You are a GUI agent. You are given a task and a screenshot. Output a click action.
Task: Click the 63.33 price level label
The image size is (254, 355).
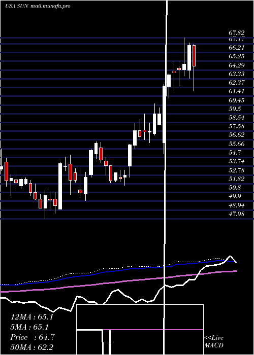coord(236,74)
